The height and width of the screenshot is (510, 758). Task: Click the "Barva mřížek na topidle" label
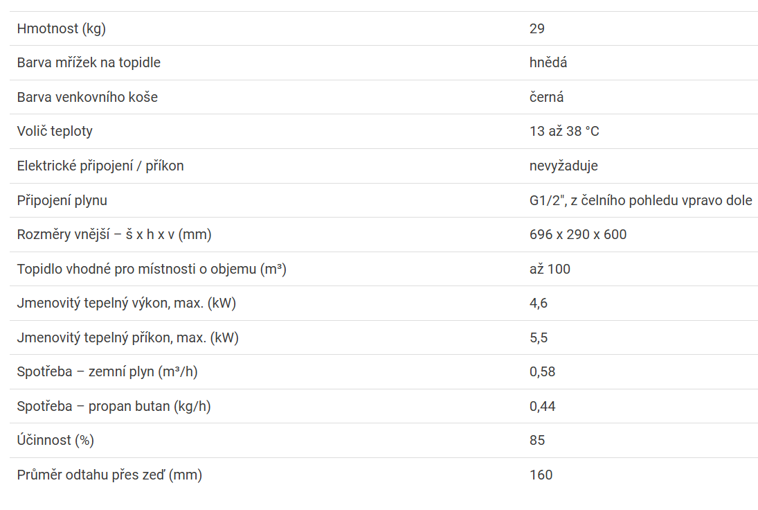(x=89, y=62)
